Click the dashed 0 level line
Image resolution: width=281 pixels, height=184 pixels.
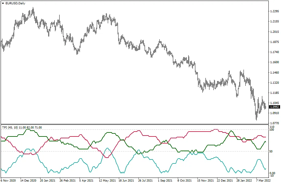coord(184,172)
